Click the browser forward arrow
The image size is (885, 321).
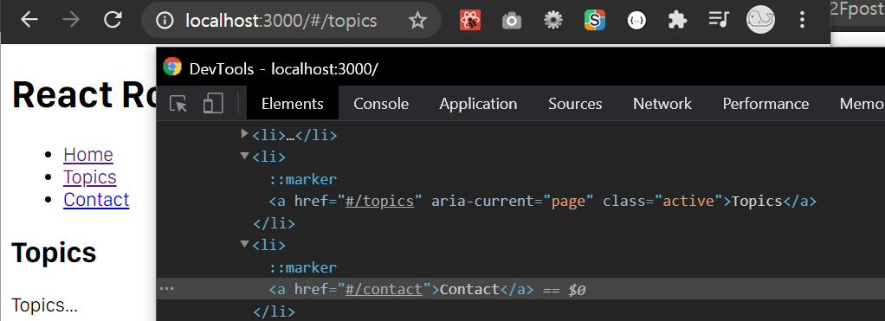click(x=71, y=20)
